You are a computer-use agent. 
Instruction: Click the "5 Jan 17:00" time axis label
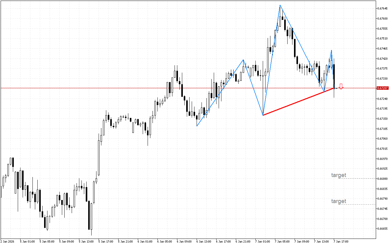pyautogui.click(x=105, y=241)
